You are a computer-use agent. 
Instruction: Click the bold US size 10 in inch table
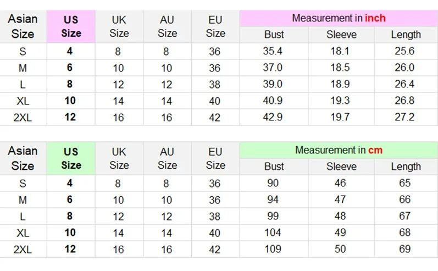pos(71,101)
